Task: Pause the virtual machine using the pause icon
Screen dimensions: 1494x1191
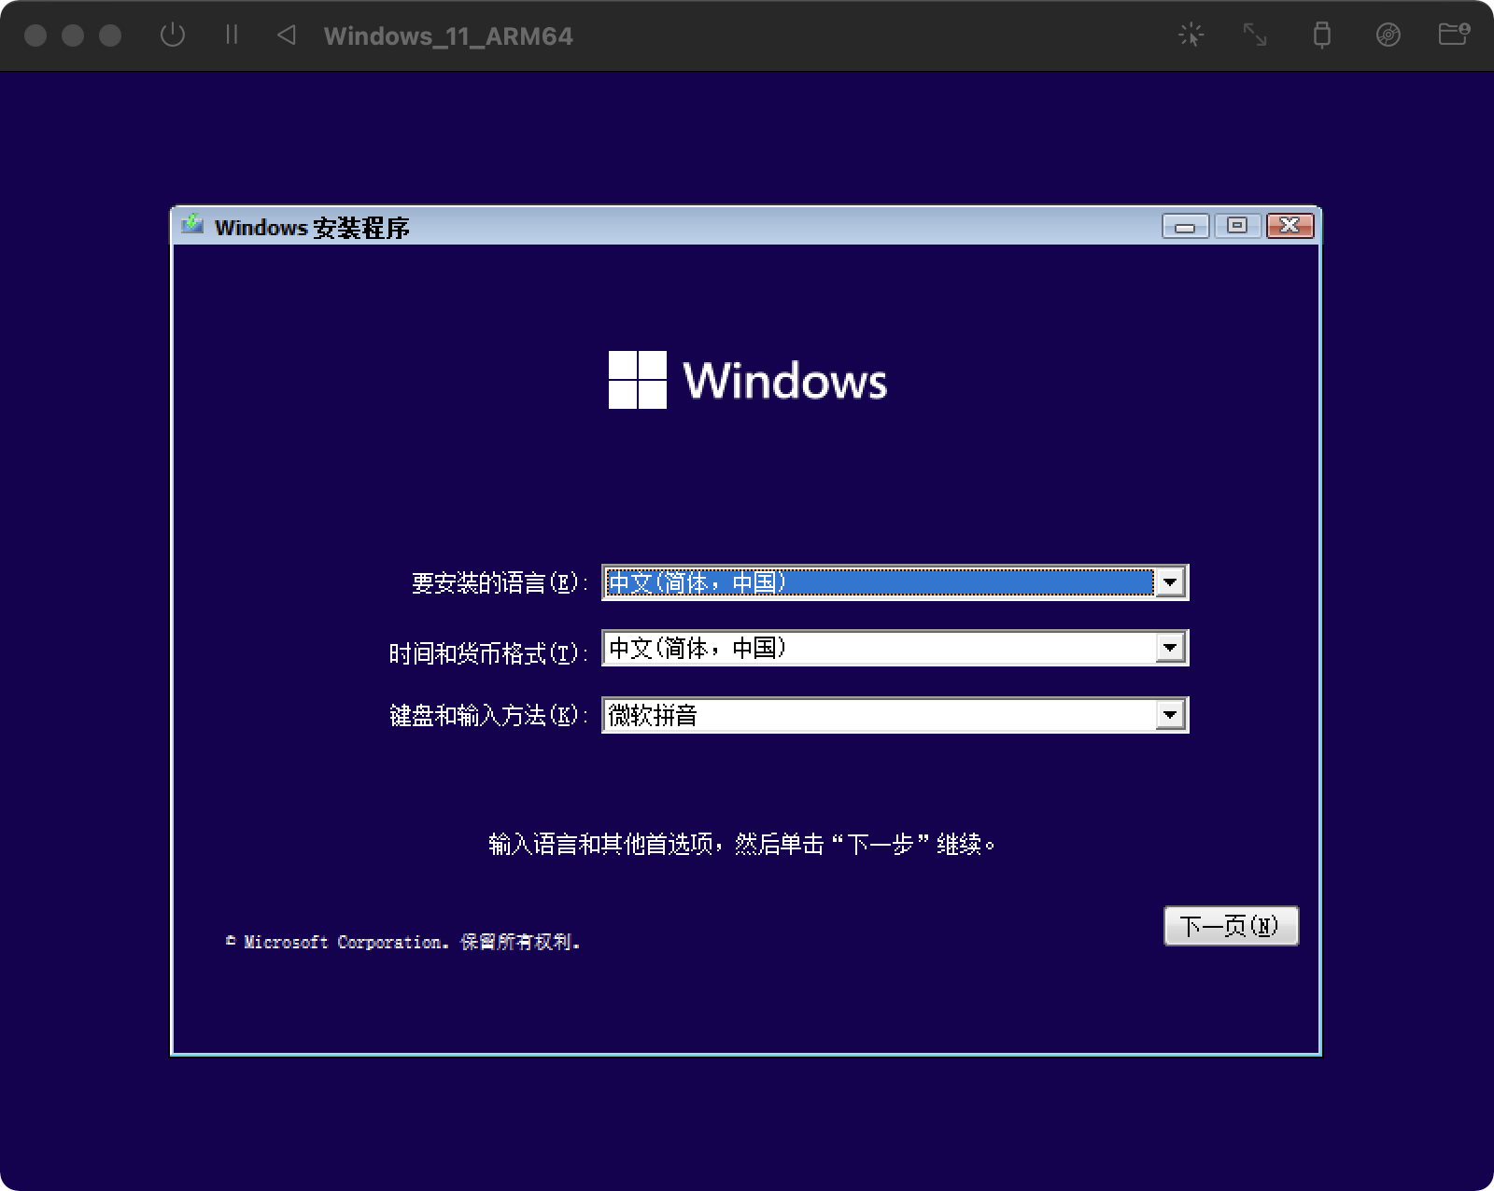Action: (x=231, y=35)
